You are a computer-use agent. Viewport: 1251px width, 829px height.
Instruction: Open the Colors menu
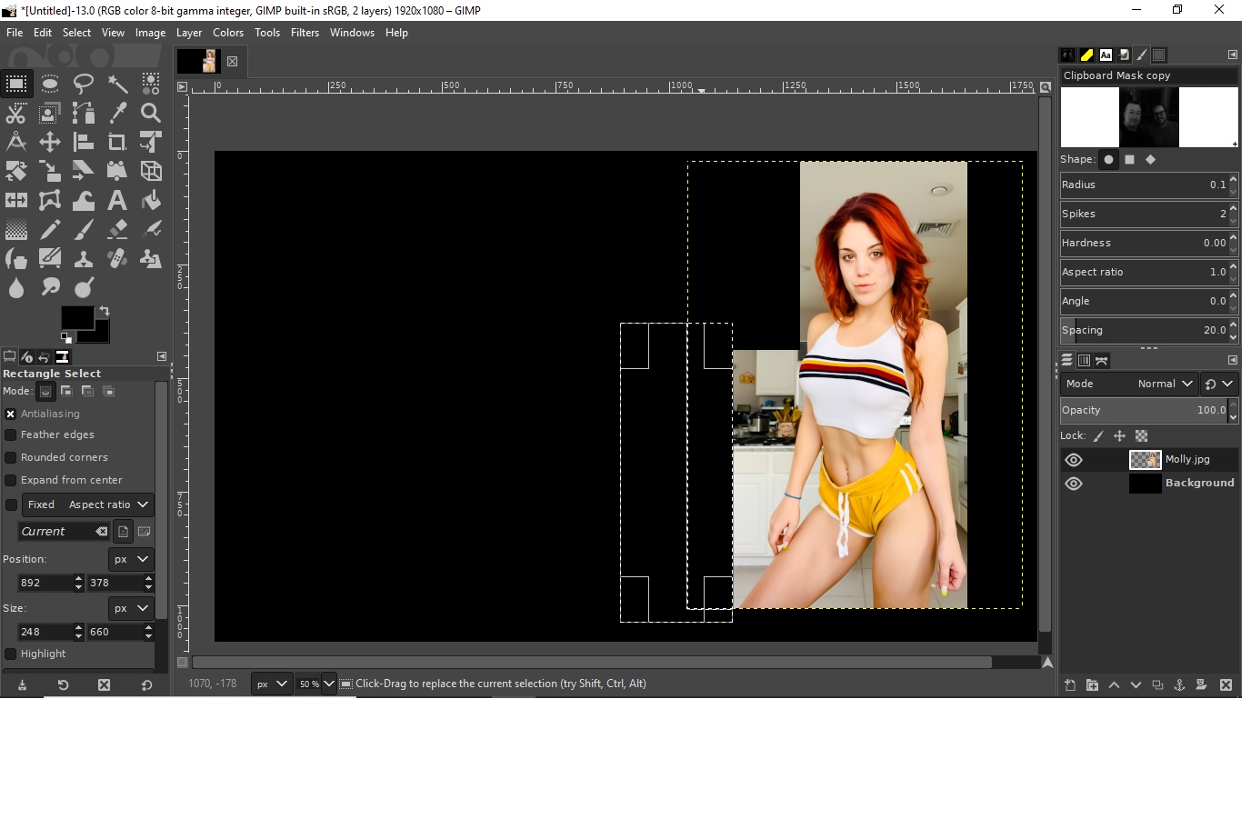pos(228,33)
